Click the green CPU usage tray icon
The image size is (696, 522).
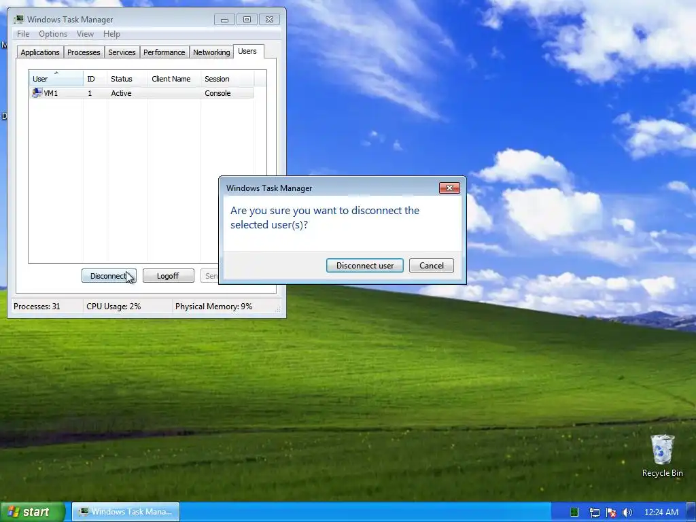click(574, 512)
